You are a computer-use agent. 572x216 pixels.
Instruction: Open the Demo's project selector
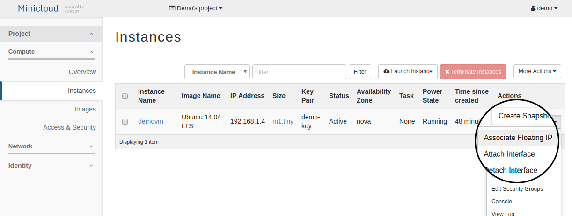point(196,8)
